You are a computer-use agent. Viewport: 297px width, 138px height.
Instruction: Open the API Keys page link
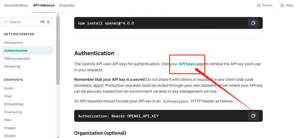(x=186, y=64)
